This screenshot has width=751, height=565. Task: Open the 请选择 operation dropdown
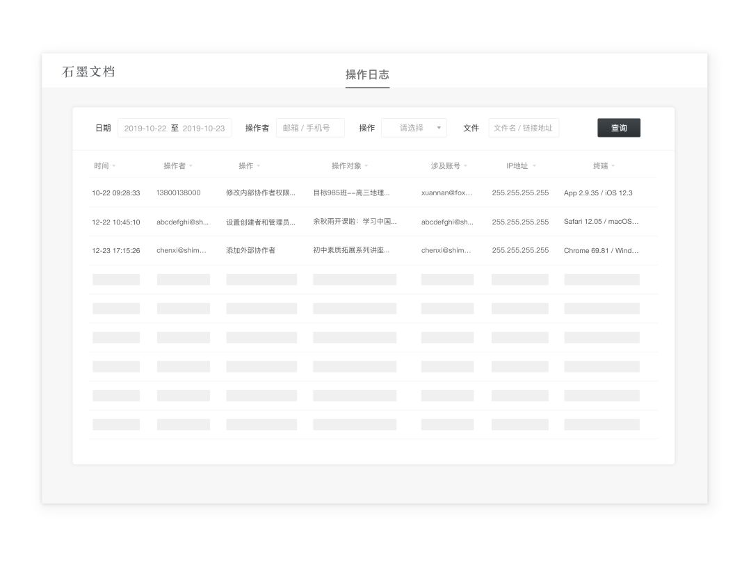click(414, 128)
